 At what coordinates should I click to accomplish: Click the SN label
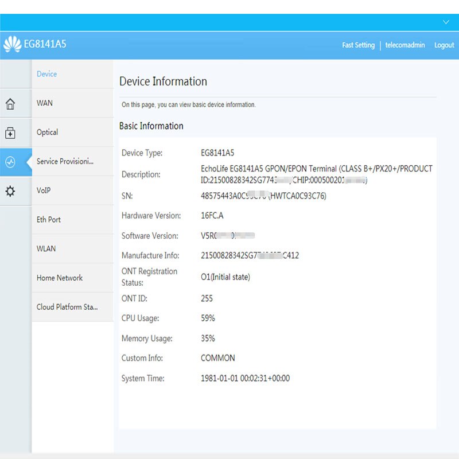(x=127, y=196)
